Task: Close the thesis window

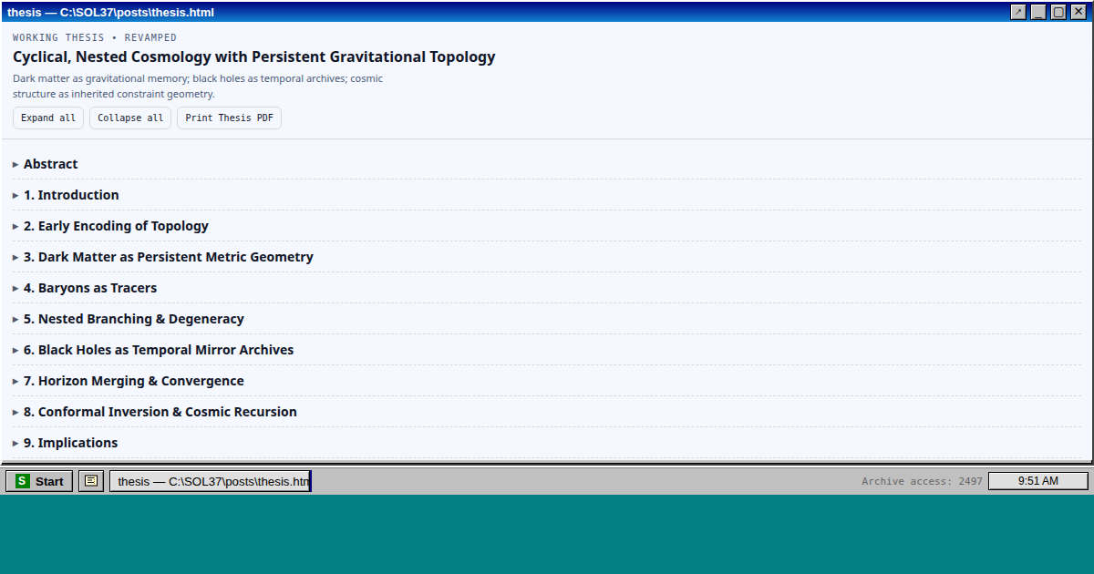Action: point(1079,12)
